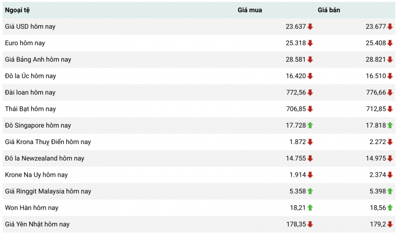Click the "Ngoại tệ" column header
The height and width of the screenshot is (233, 398).
point(18,10)
